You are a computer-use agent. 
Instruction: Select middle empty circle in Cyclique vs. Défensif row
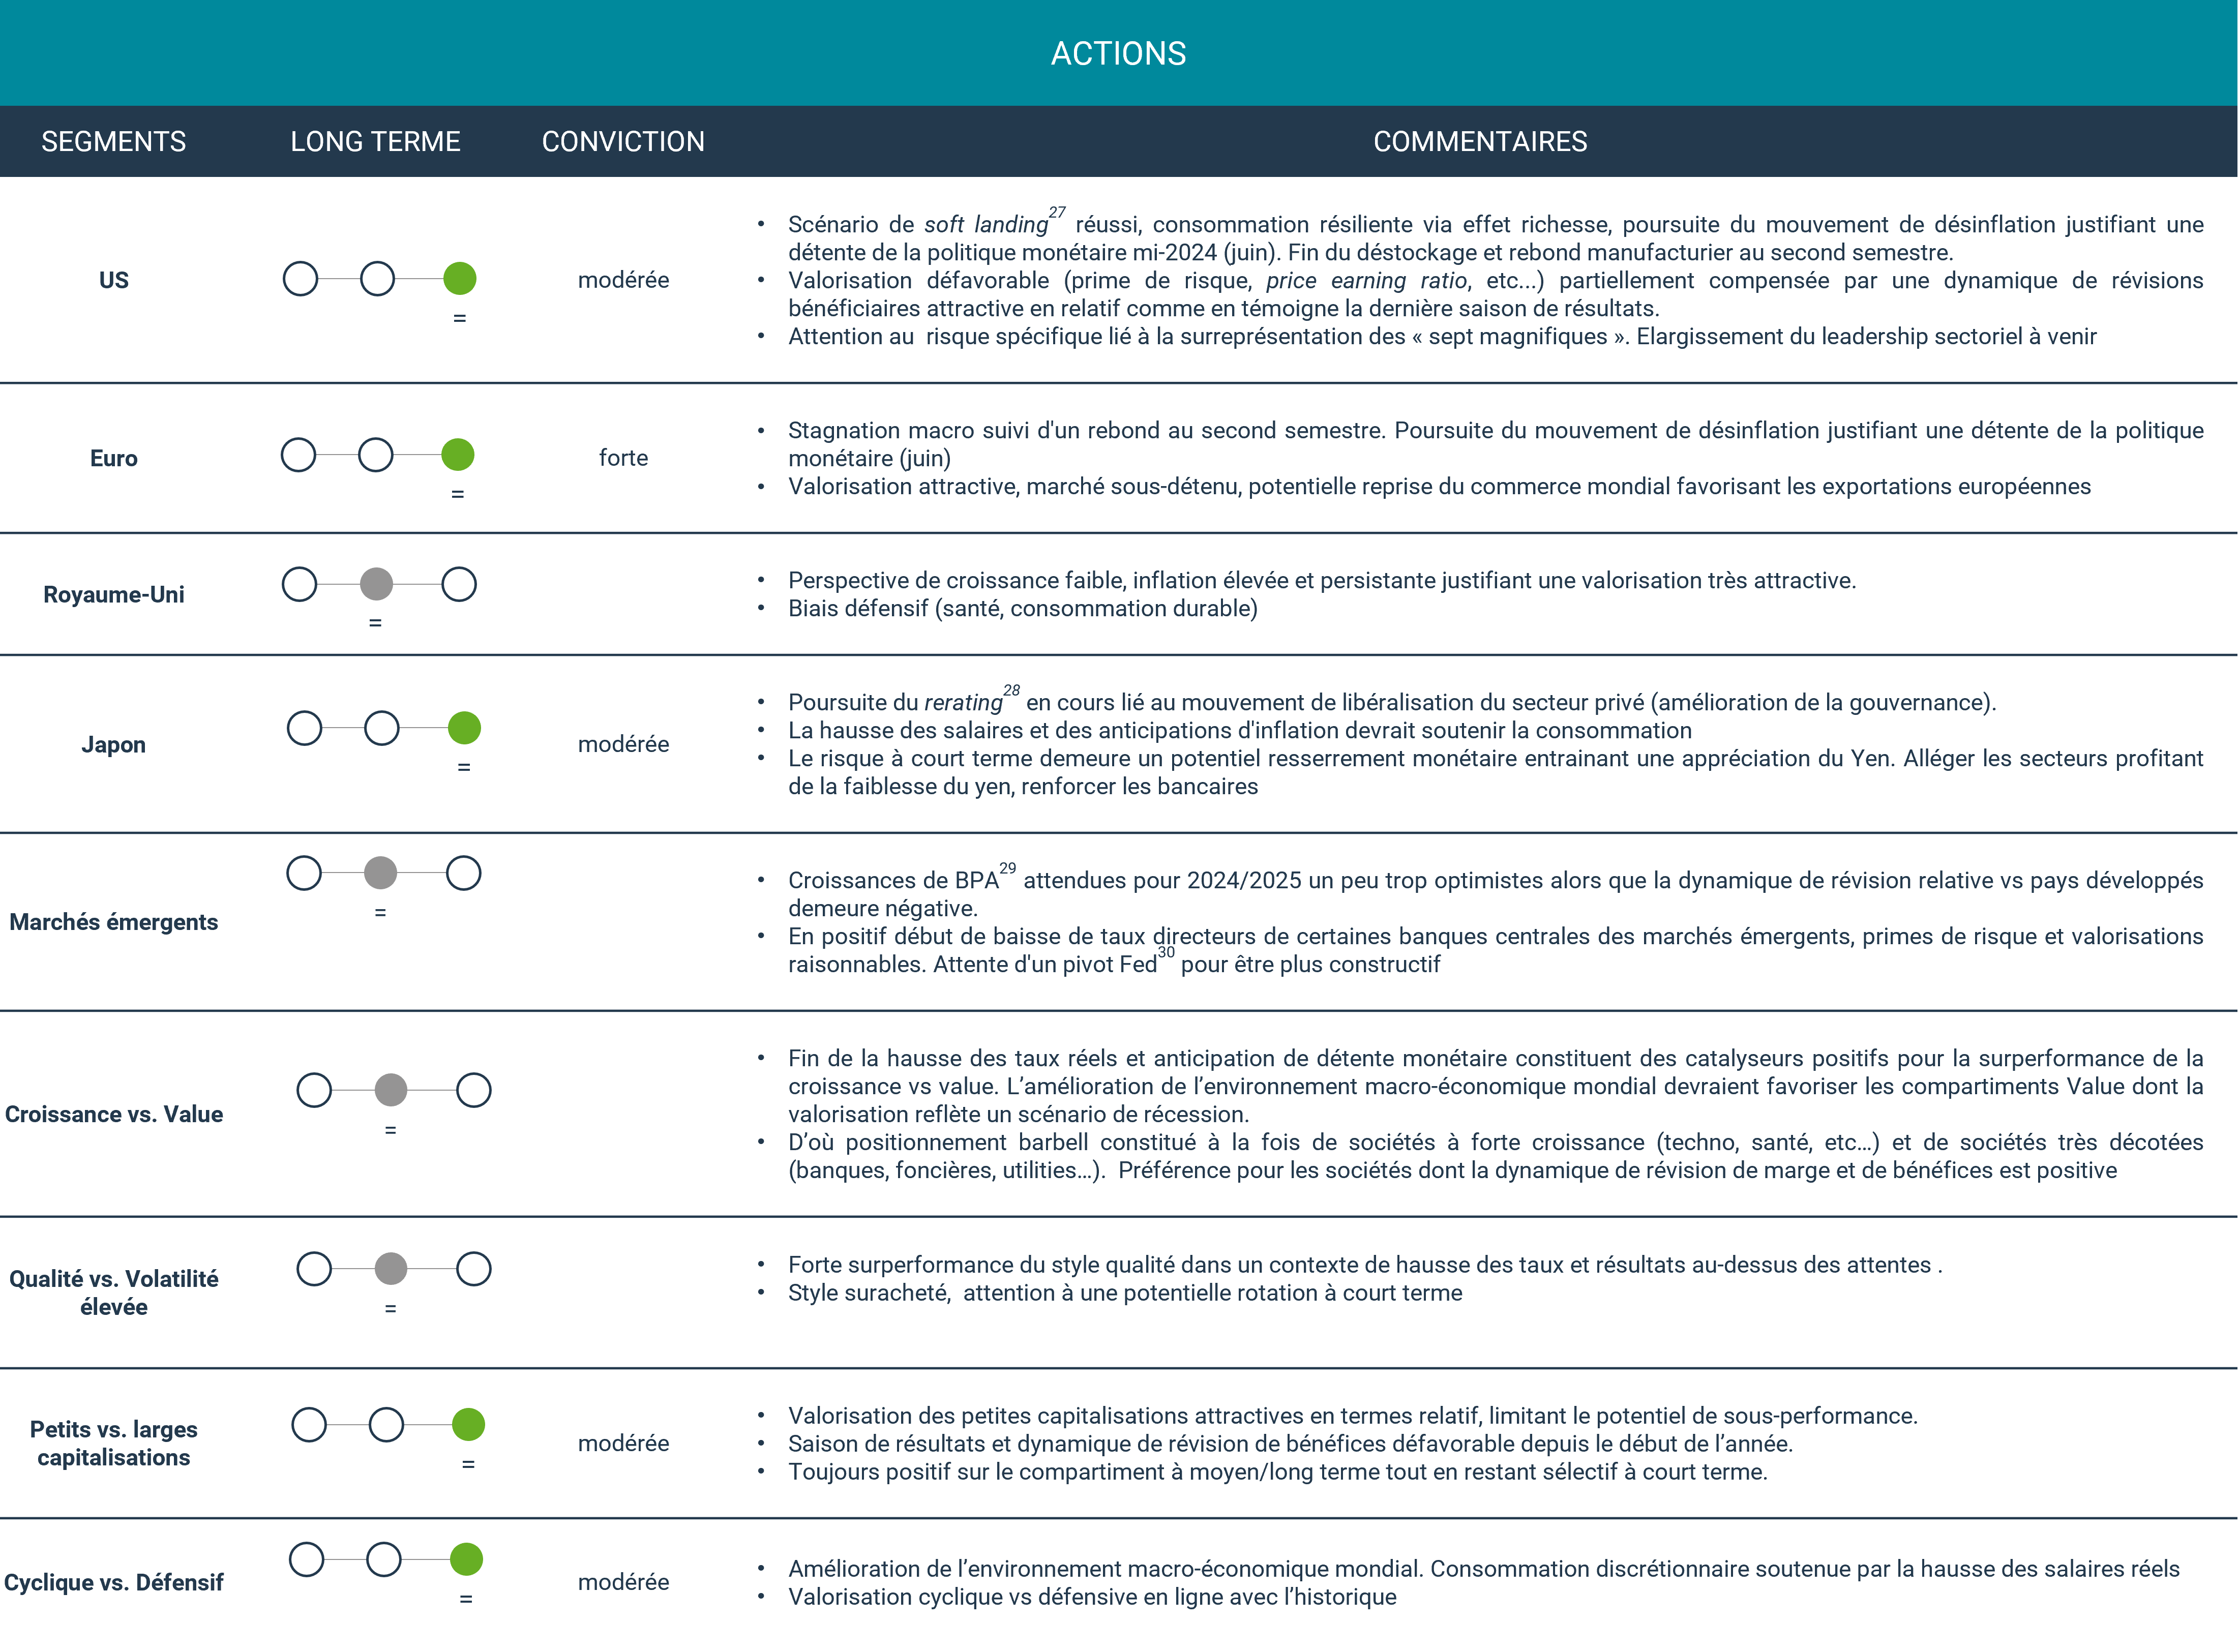[x=384, y=1559]
